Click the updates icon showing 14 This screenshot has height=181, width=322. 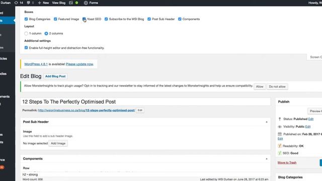pyautogui.click(x=16, y=3)
